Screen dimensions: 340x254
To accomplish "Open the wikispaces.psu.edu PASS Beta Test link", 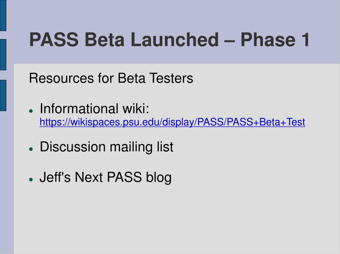I will (x=172, y=122).
